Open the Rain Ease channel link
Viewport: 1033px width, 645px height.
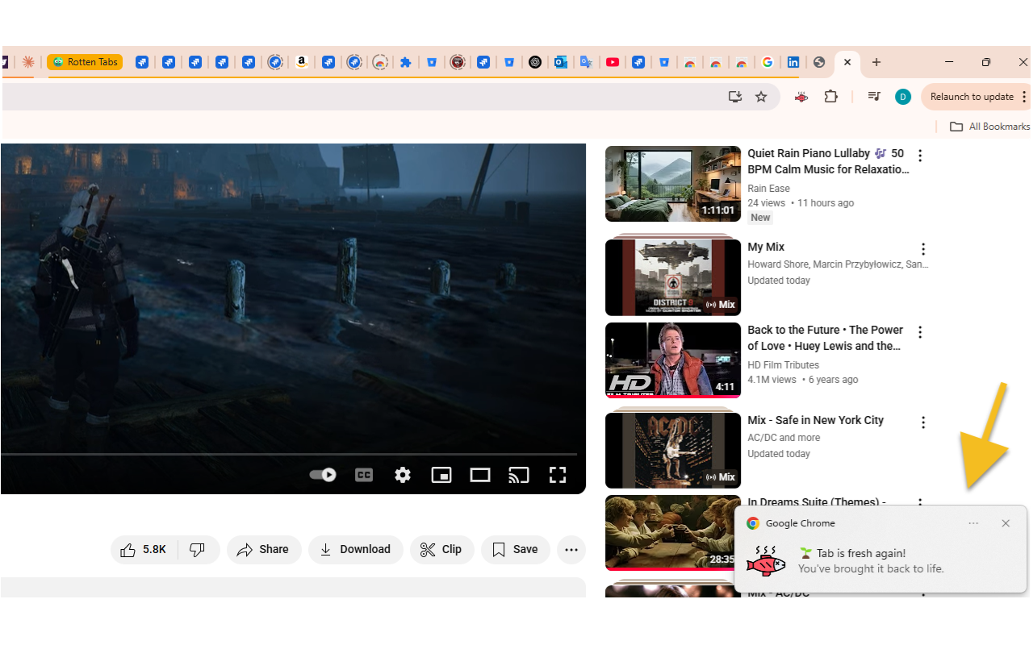click(x=768, y=189)
